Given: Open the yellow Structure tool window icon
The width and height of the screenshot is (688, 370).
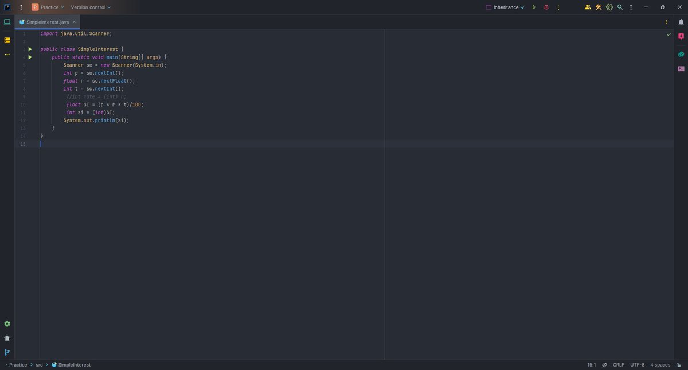Looking at the screenshot, I should (x=7, y=40).
